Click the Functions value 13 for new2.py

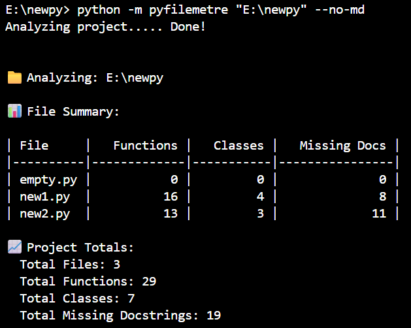(x=171, y=214)
